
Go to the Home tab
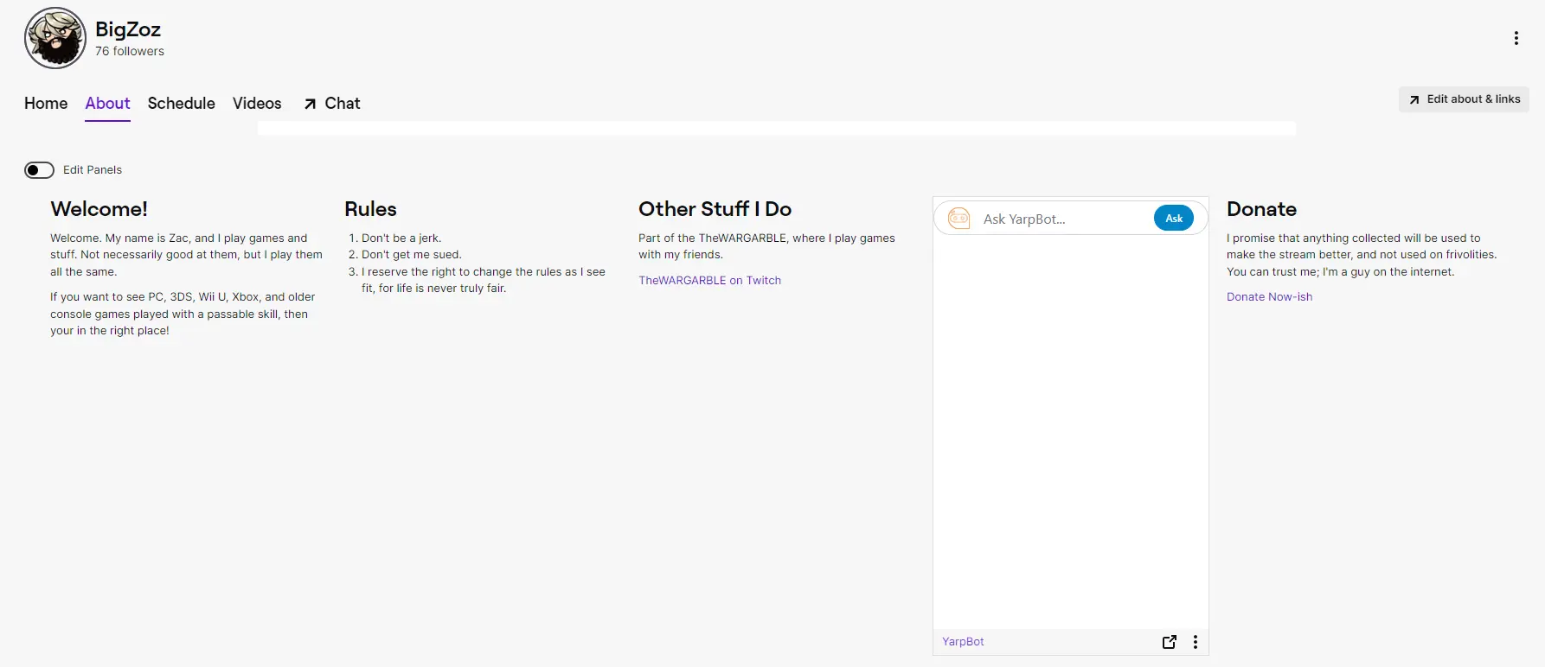tap(46, 104)
